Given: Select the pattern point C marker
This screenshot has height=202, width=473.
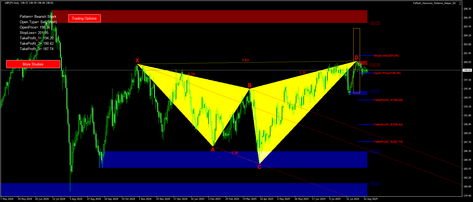Looking at the screenshot, I should click(259, 167).
